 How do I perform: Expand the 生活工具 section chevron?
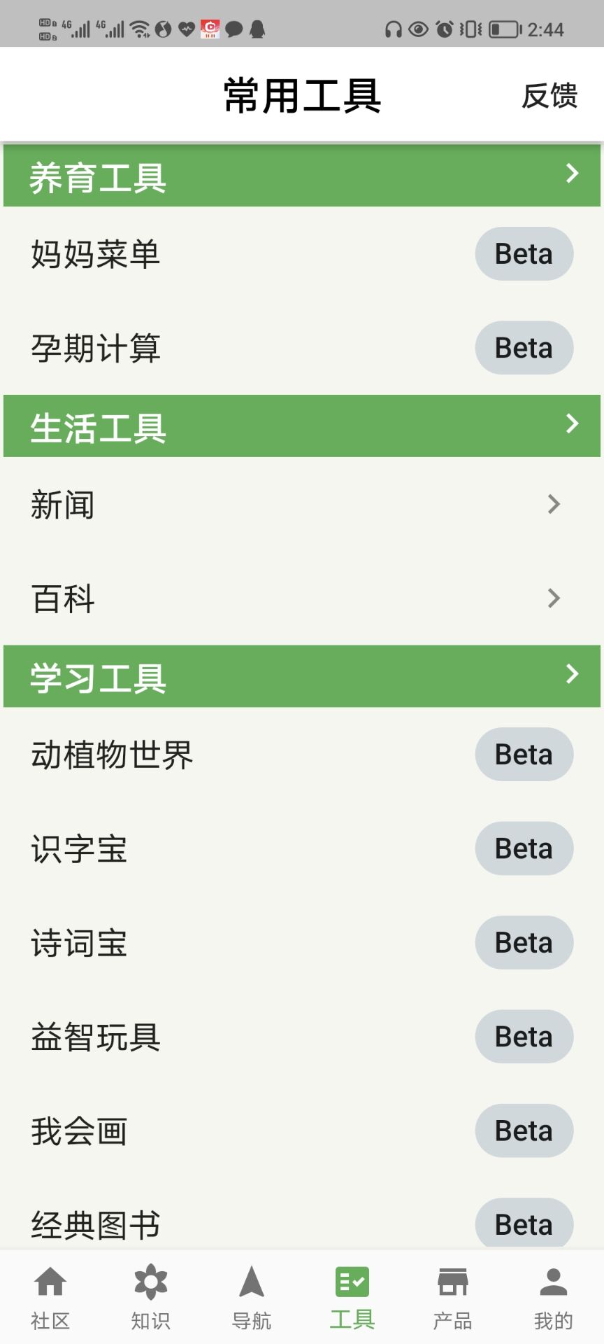tap(572, 423)
